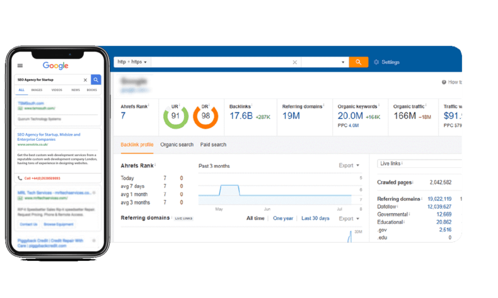Click the avg 3 months row label

pos(136,202)
